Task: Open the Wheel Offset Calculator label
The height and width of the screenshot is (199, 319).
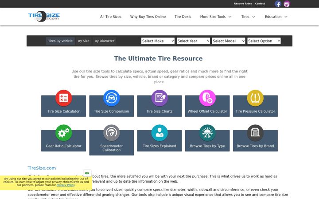Action: point(207,111)
